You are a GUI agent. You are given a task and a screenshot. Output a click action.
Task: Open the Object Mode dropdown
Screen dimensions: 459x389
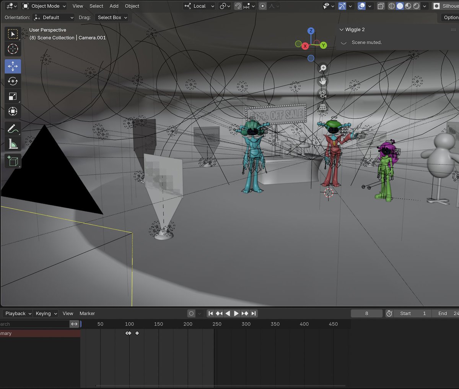coord(43,6)
